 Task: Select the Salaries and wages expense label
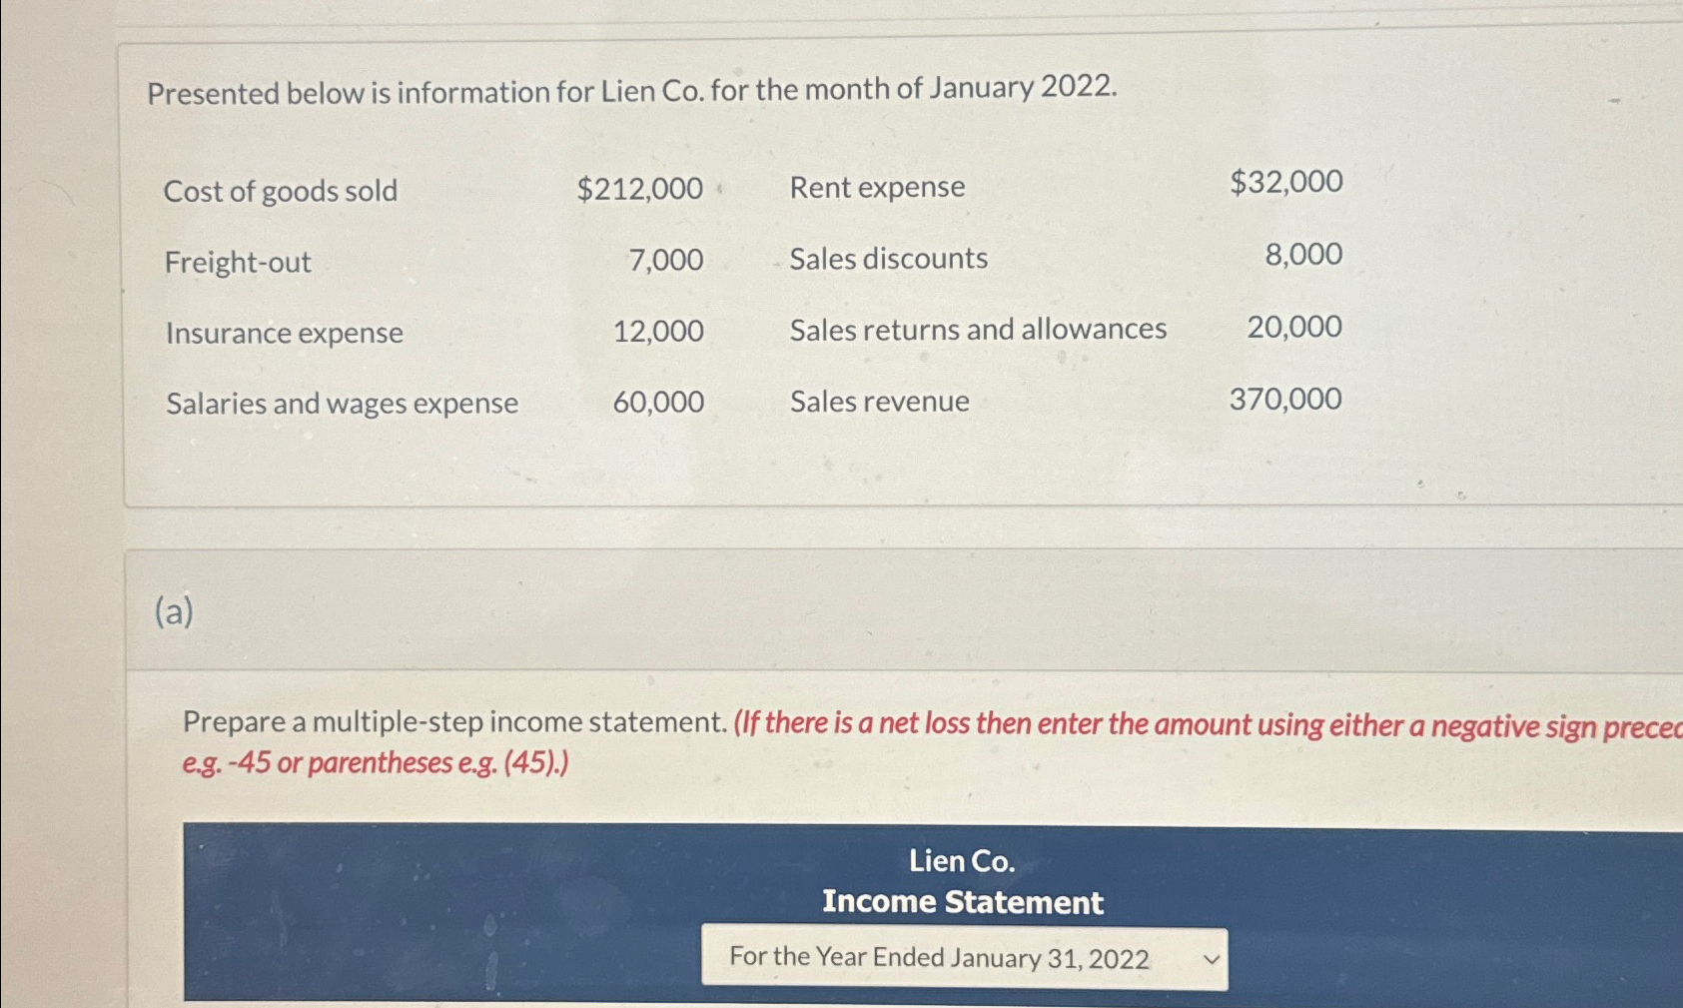pos(340,403)
